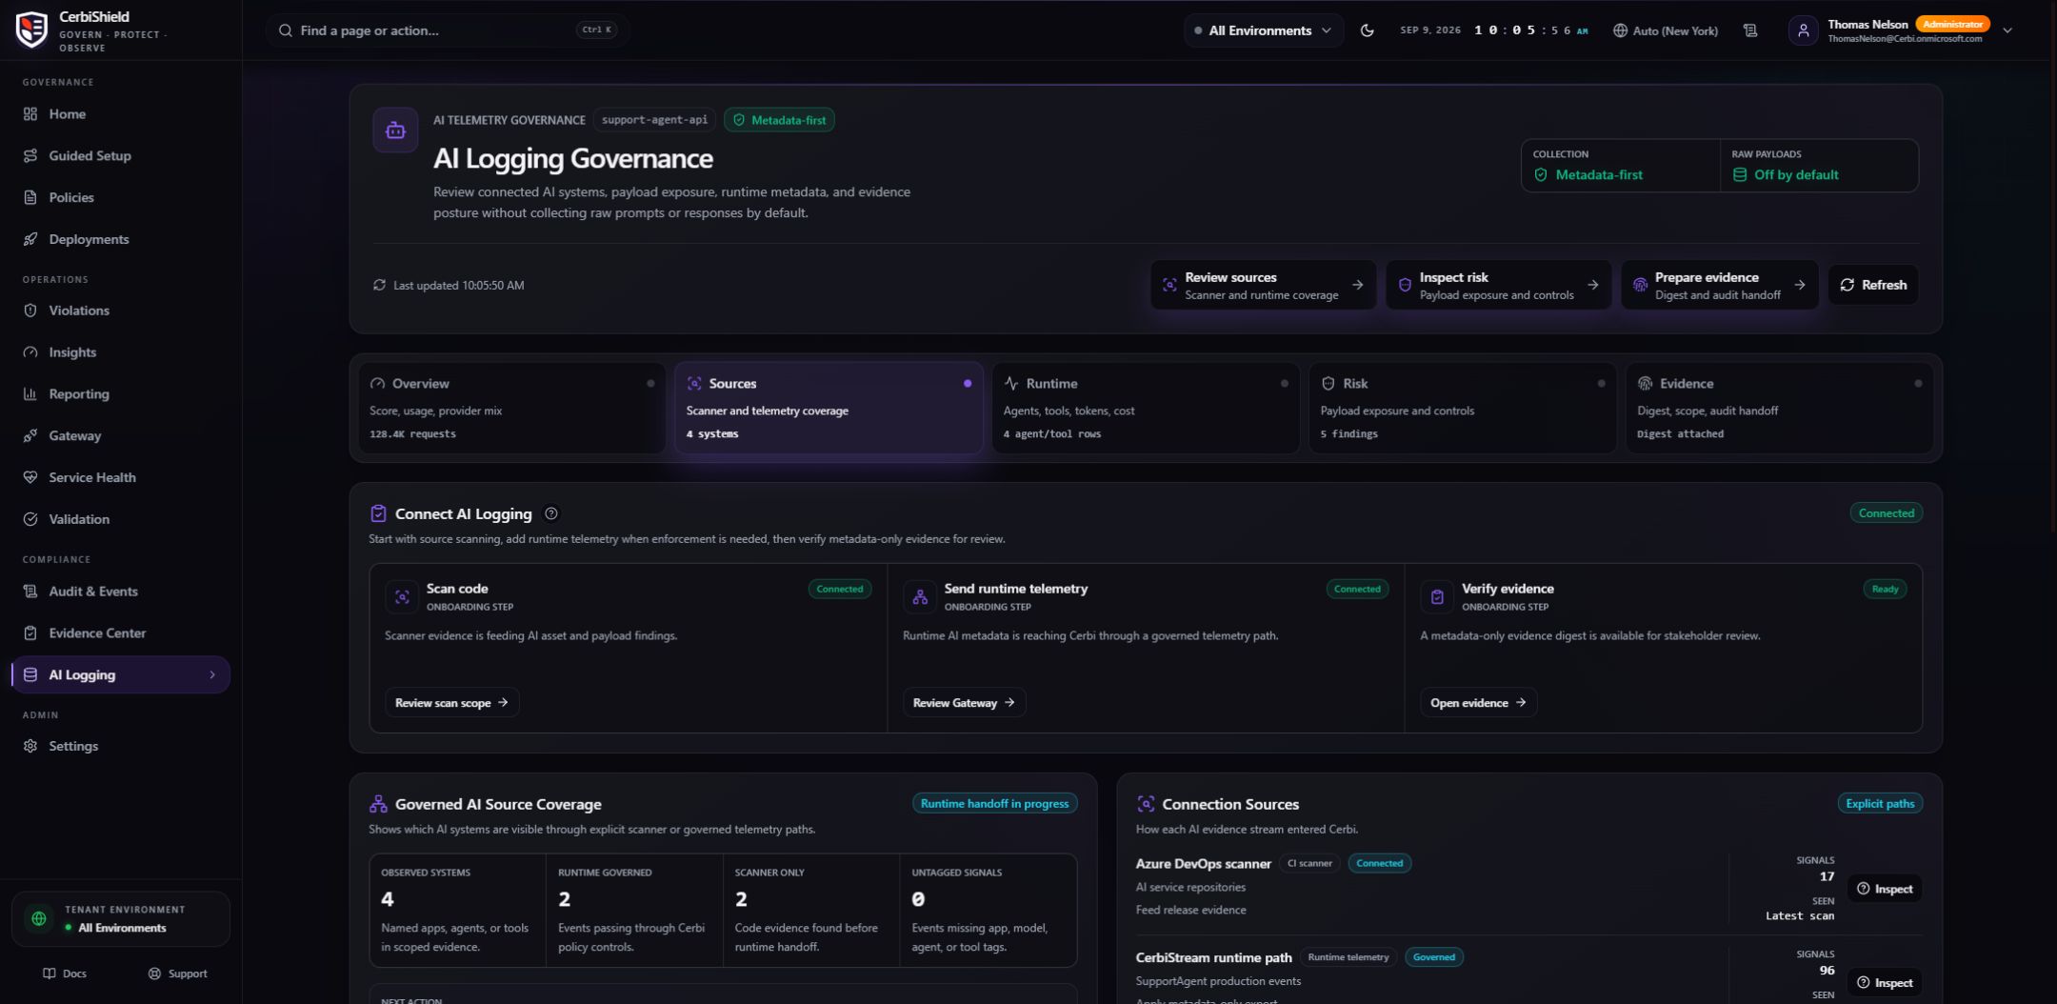Click the Refresh button
This screenshot has height=1004, width=2057.
click(x=1873, y=285)
